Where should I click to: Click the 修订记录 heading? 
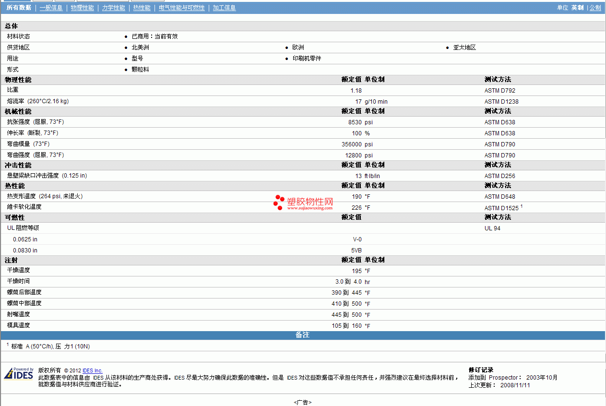coord(481,370)
